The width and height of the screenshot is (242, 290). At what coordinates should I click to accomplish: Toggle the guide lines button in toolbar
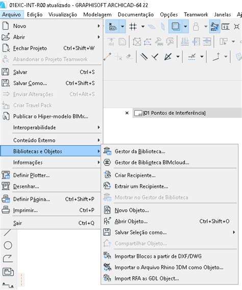214,27
